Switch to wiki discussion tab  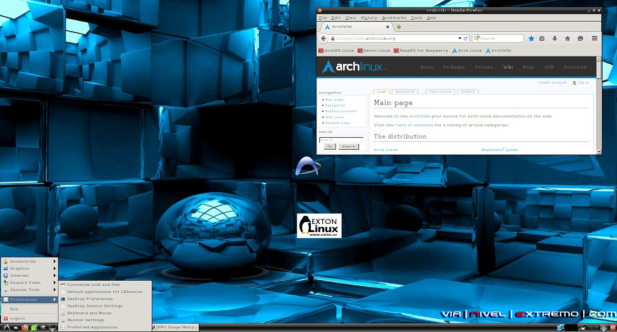(405, 91)
